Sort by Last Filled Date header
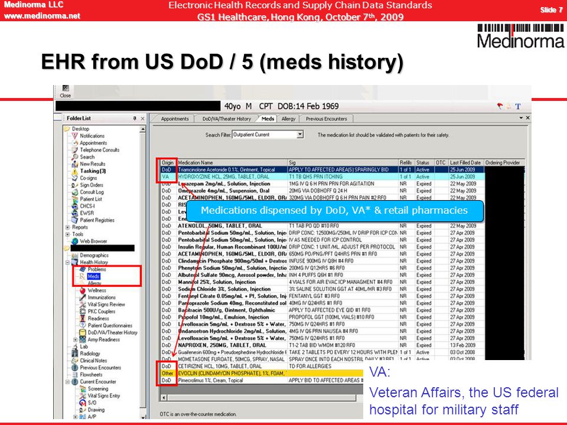567x425 pixels. point(466,163)
